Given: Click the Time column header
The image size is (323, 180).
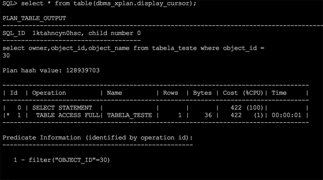Looking at the screenshot, I should [x=279, y=93].
